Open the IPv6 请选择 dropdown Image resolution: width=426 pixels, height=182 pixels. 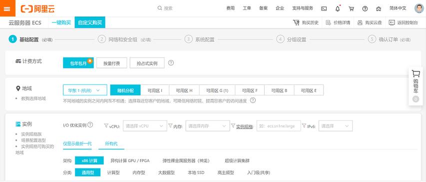(x=336, y=126)
